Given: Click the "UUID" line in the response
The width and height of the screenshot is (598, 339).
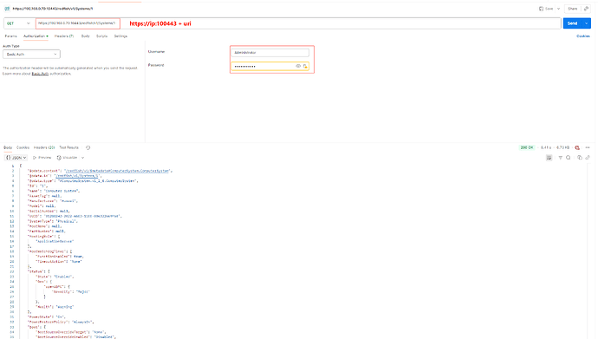Looking at the screenshot, I should click(x=75, y=216).
